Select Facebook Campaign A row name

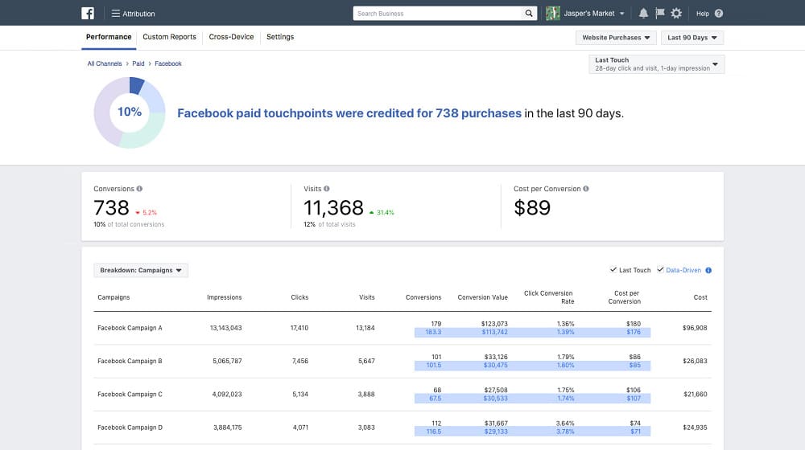pyautogui.click(x=130, y=328)
